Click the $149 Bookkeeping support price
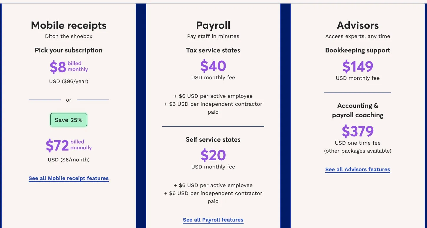427x228 pixels. [x=358, y=66]
